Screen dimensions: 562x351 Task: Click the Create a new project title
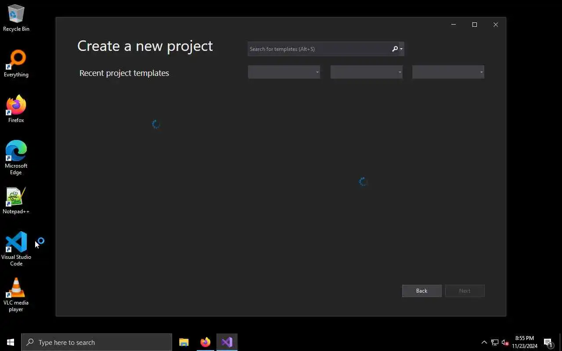[145, 46]
